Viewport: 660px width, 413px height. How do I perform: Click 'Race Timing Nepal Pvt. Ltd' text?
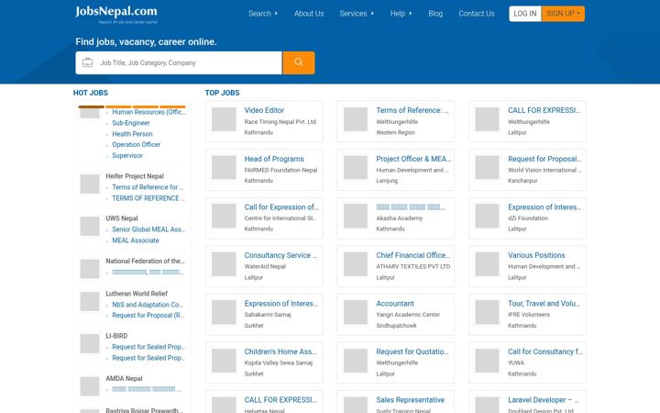pyautogui.click(x=280, y=122)
